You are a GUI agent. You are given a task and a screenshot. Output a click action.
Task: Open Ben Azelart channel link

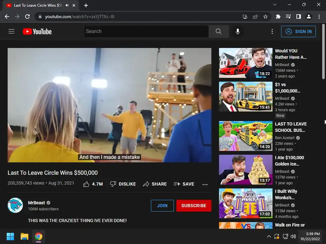pyautogui.click(x=285, y=138)
